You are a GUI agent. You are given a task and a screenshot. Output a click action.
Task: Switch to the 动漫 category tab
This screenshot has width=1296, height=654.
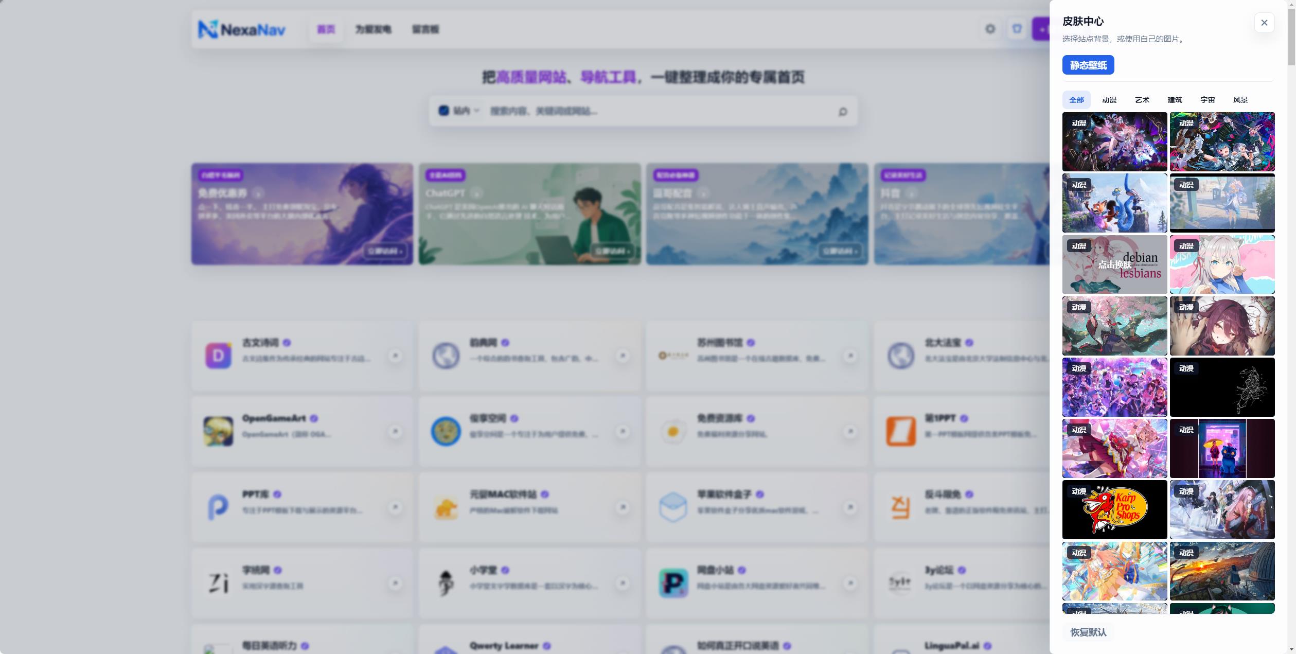point(1109,100)
